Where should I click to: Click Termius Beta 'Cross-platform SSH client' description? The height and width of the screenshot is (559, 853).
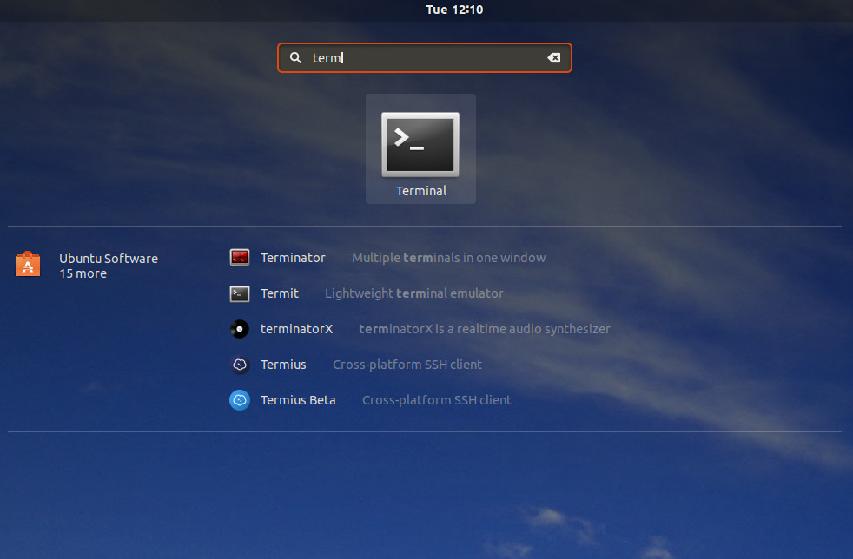tap(437, 400)
